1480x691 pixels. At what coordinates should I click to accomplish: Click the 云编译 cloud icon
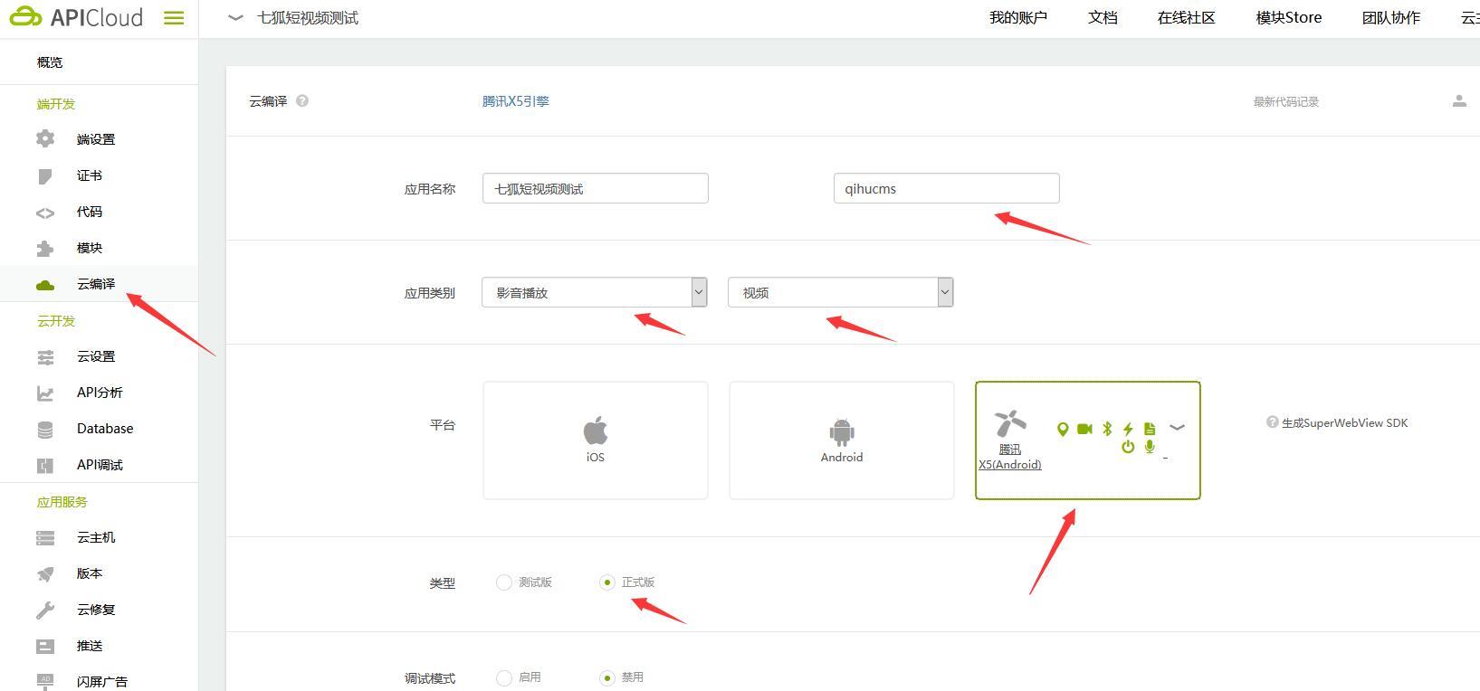click(45, 285)
